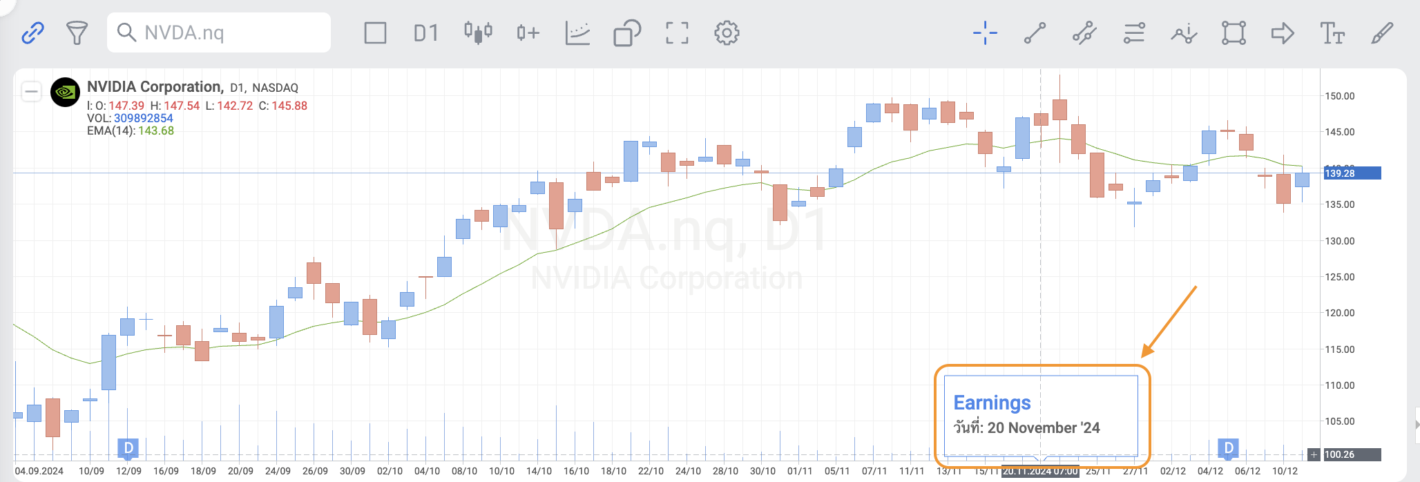
Task: Select the channel line drawing tool
Action: [1084, 32]
